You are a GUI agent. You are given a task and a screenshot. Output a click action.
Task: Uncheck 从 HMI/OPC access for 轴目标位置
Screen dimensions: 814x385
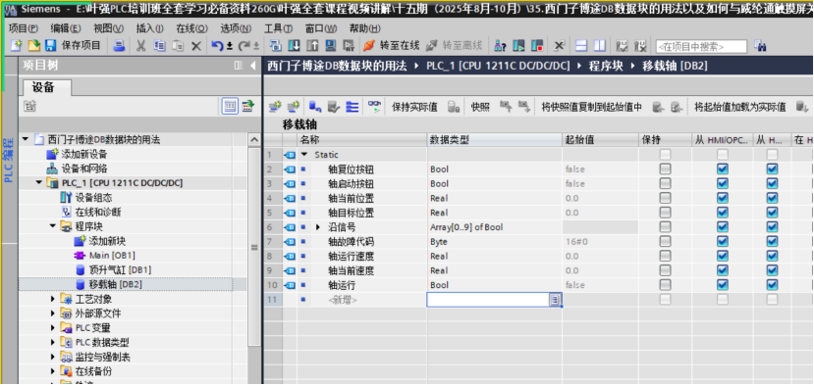(x=722, y=213)
